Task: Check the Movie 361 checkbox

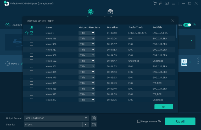Action: point(32,66)
